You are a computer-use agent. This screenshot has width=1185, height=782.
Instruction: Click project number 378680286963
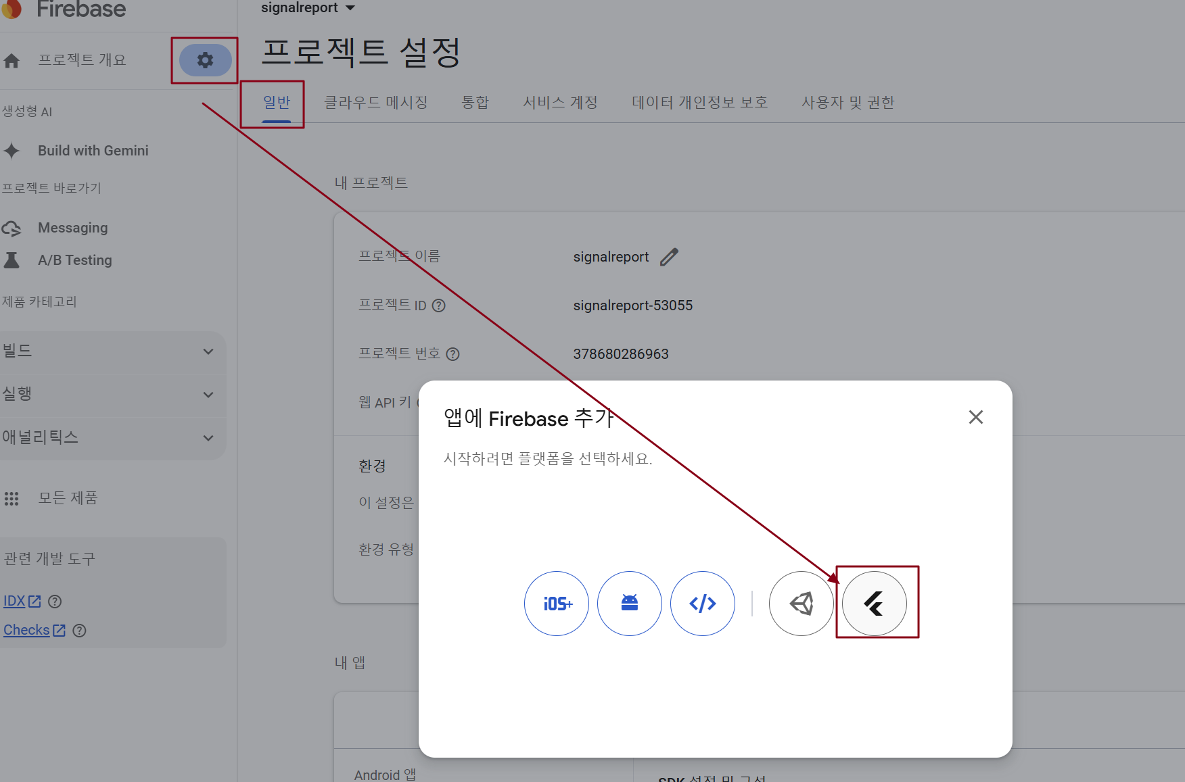[621, 354]
